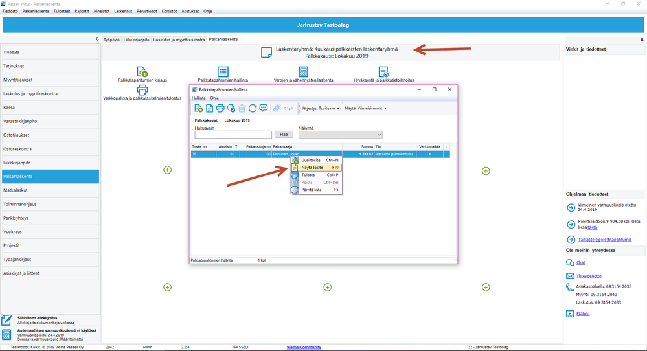
Task: Click the arrow icon beside Polettisaldo
Action: click(571, 224)
